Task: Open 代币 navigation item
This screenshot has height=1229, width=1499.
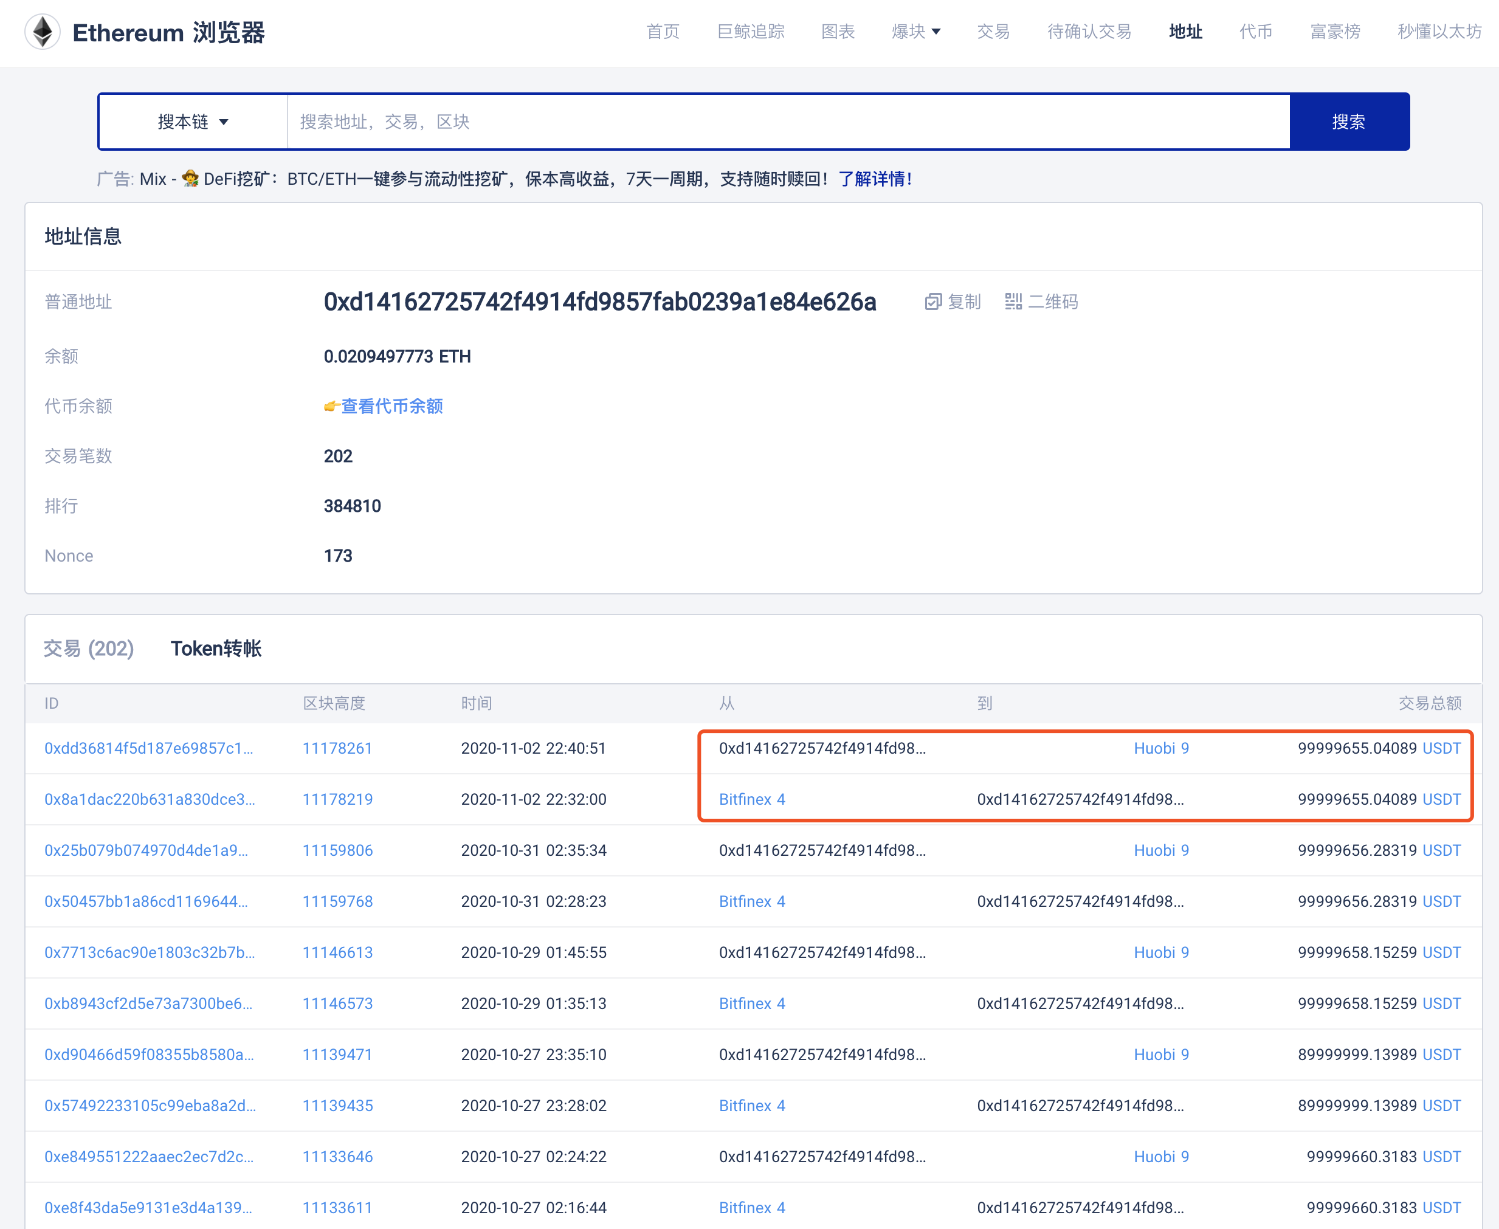Action: pyautogui.click(x=1255, y=32)
